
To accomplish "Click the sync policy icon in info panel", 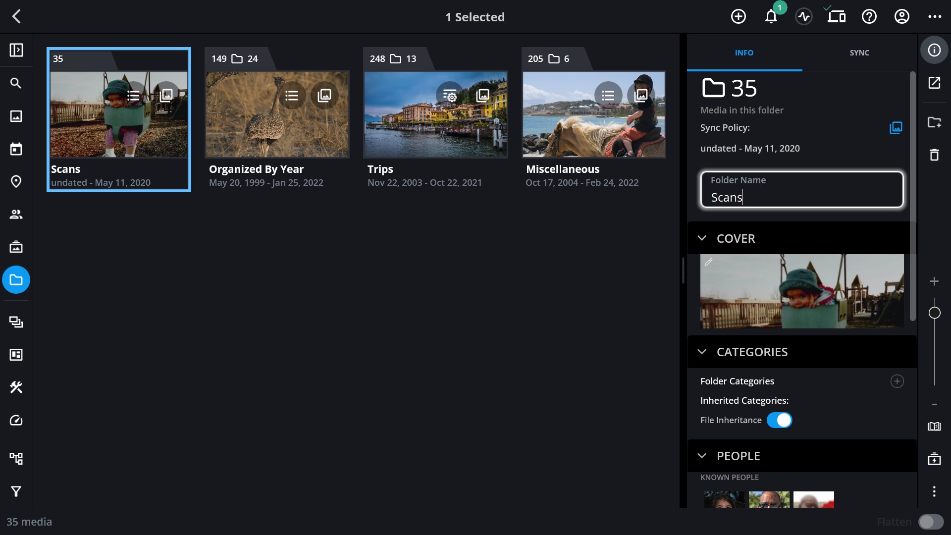I will pos(896,128).
